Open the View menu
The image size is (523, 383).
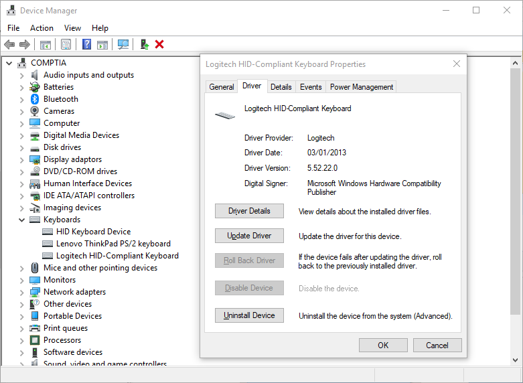pyautogui.click(x=72, y=28)
